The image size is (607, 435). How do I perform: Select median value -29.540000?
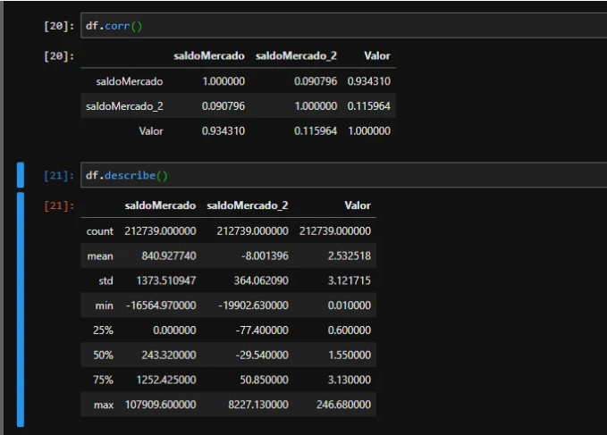(262, 355)
